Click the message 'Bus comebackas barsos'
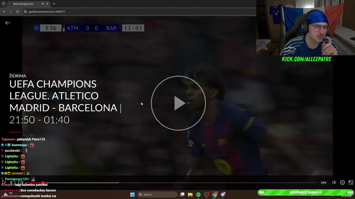The image size is (355, 199). (38, 190)
